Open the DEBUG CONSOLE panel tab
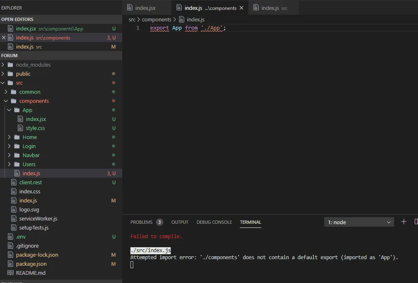The width and height of the screenshot is (418, 283). pyautogui.click(x=214, y=222)
